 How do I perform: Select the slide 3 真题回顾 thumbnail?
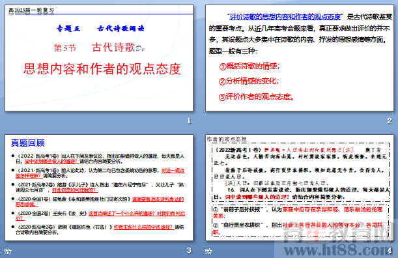pos(99,188)
